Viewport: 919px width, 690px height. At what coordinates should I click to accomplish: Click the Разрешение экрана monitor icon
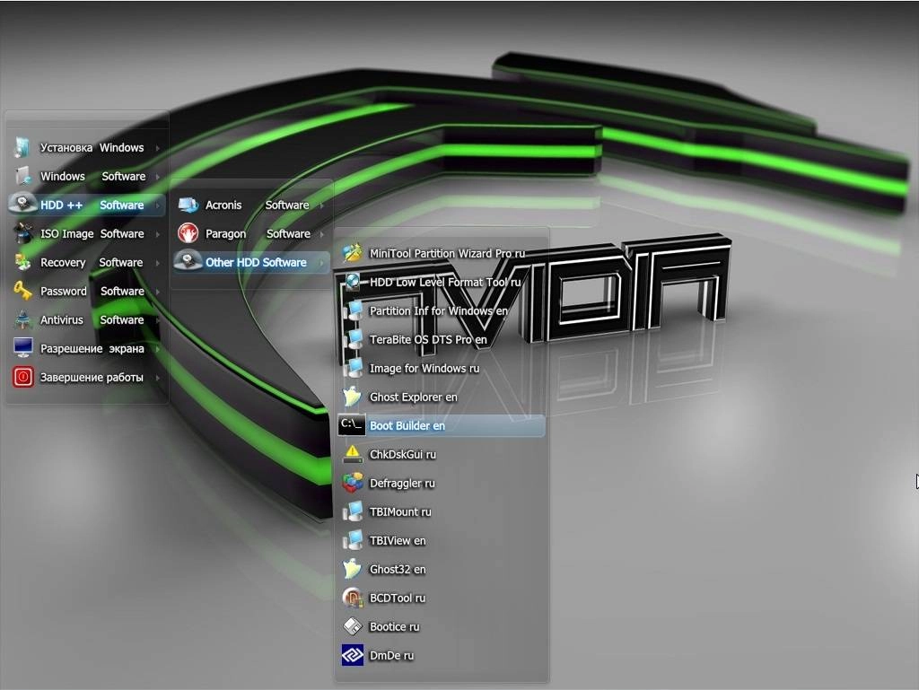click(22, 348)
